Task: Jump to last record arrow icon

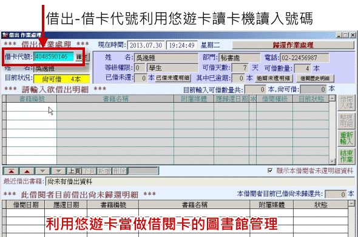Action: 58,171
